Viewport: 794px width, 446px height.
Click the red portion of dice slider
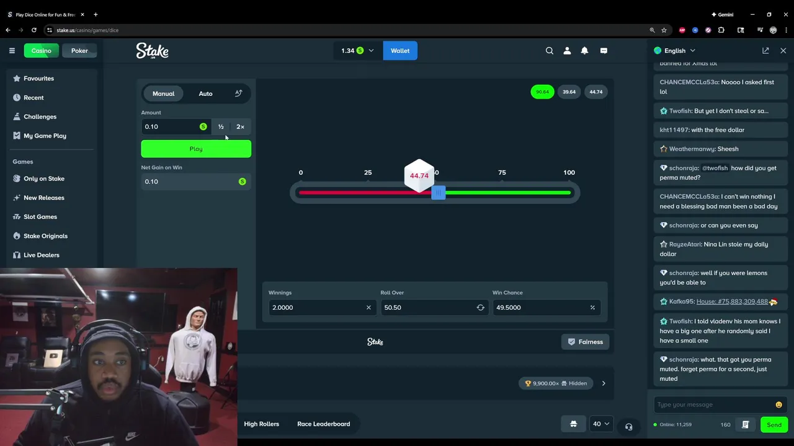tap(365, 193)
